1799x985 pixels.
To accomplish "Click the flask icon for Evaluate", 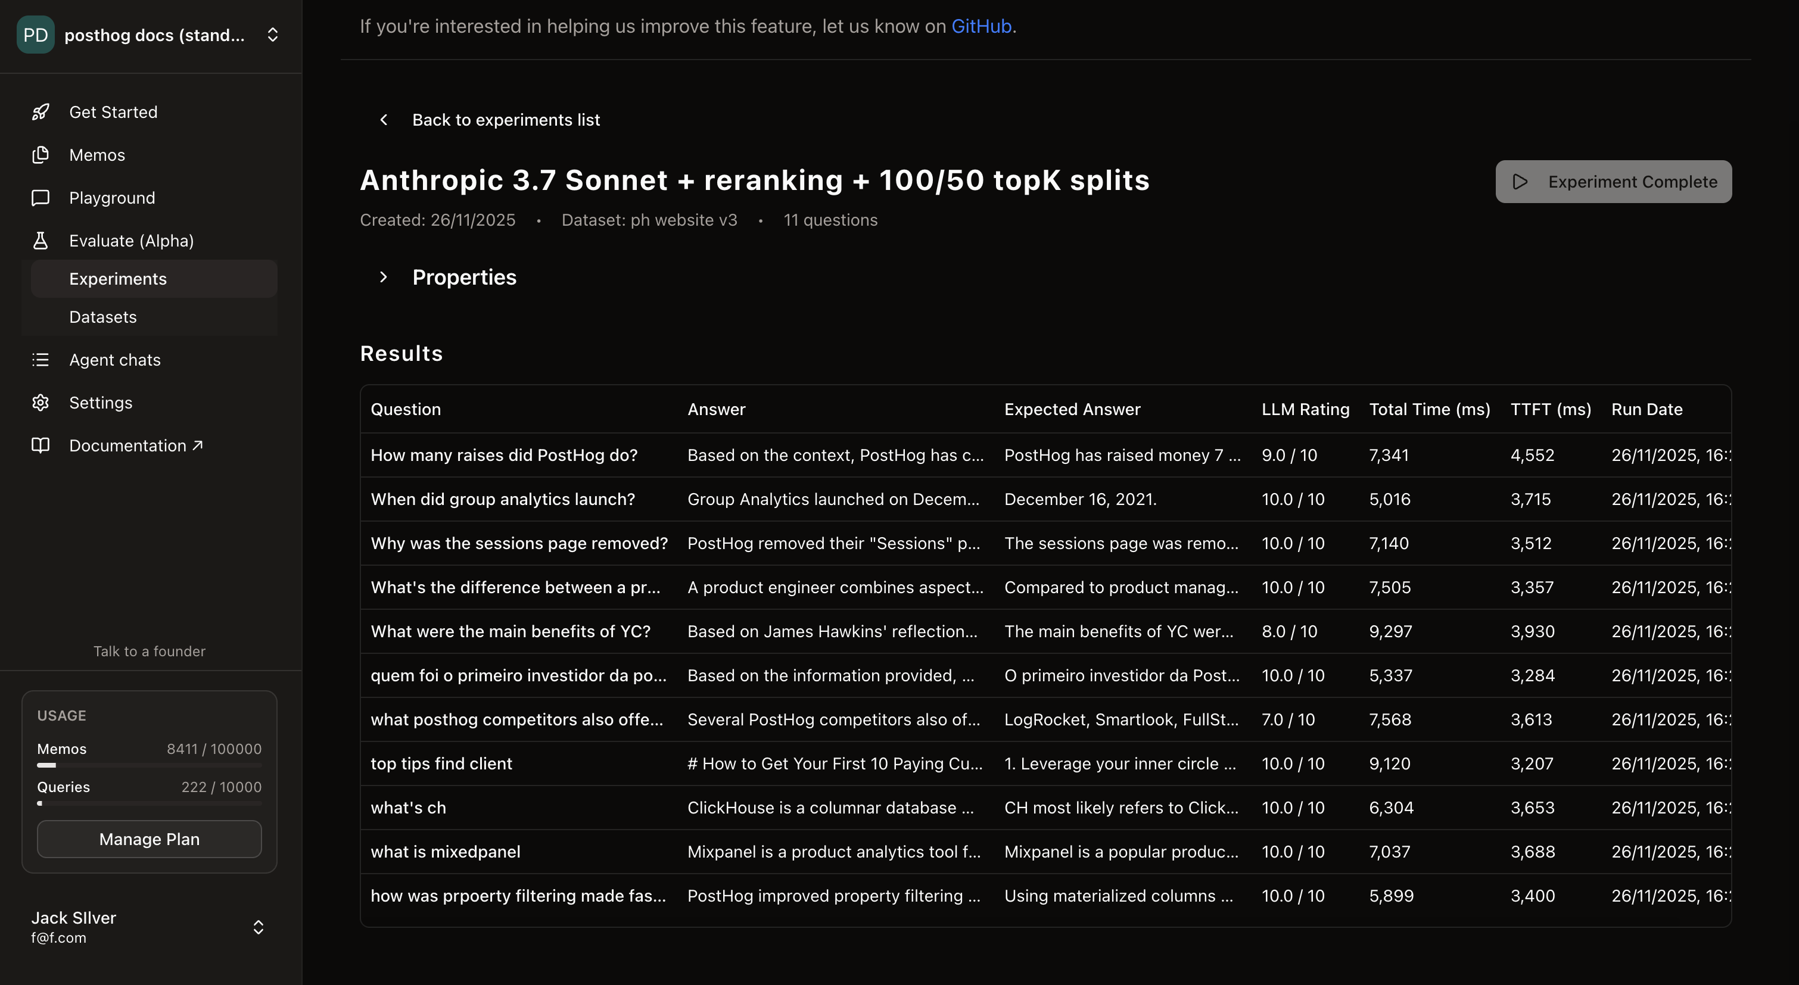I will (41, 241).
